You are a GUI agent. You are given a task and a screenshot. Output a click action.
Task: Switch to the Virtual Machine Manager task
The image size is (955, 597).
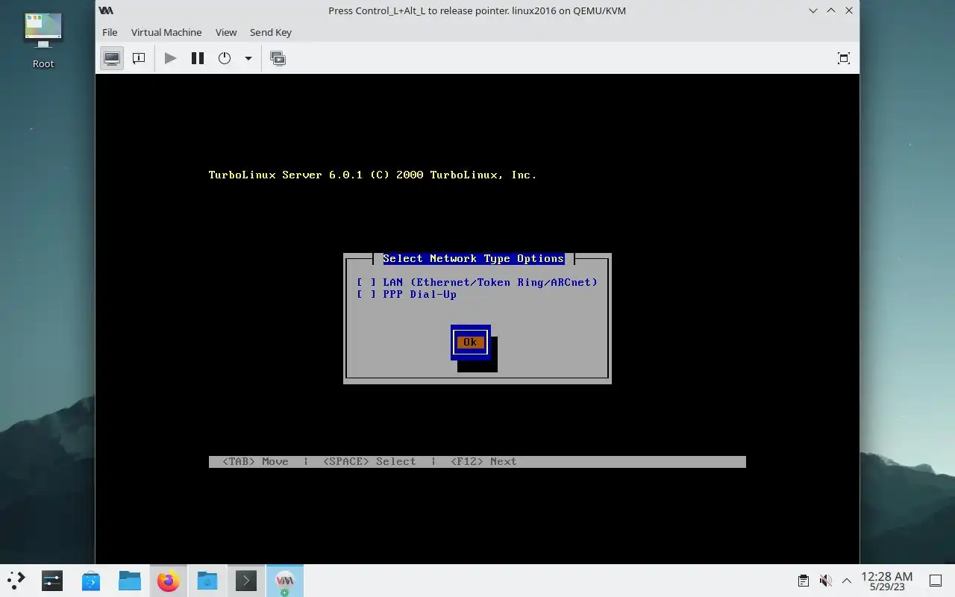point(285,581)
